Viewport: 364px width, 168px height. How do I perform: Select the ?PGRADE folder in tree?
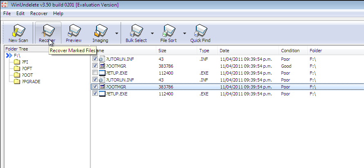click(31, 82)
